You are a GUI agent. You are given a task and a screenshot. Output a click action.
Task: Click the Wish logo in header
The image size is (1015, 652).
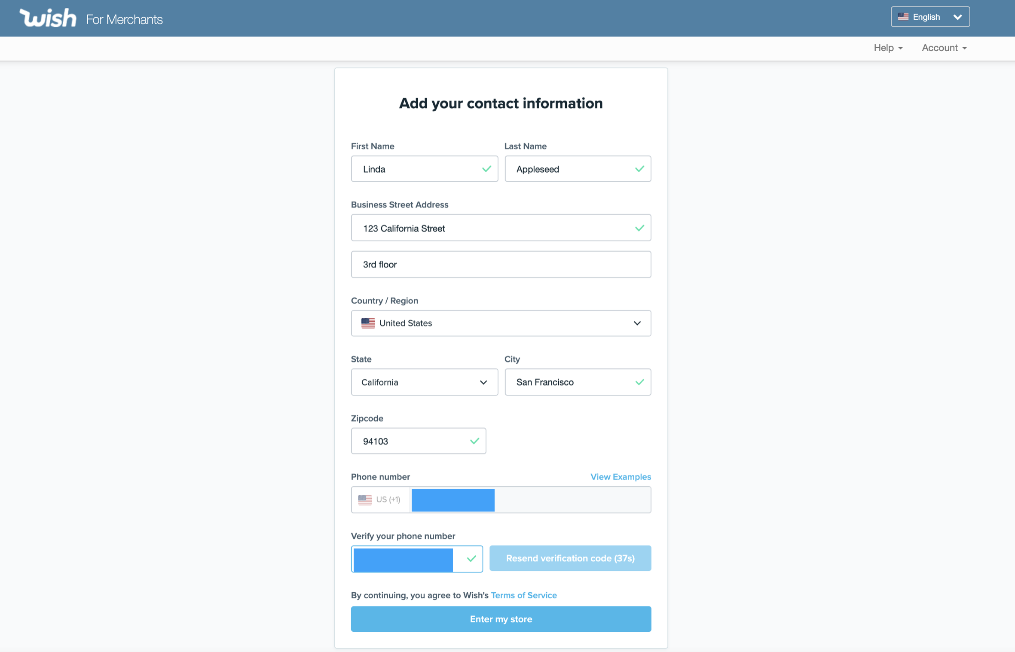48,18
